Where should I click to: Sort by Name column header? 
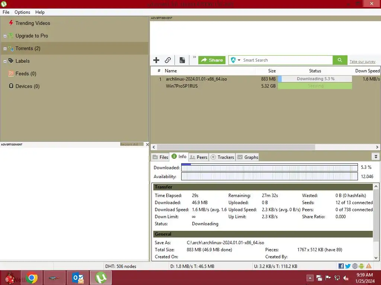pos(209,71)
